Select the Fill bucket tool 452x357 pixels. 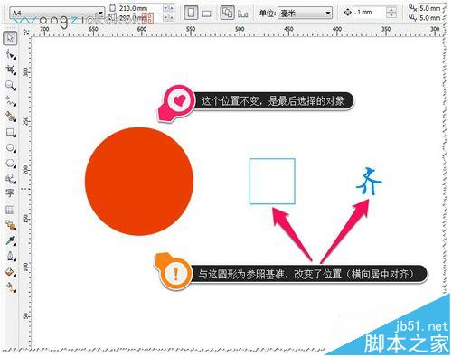(11, 272)
